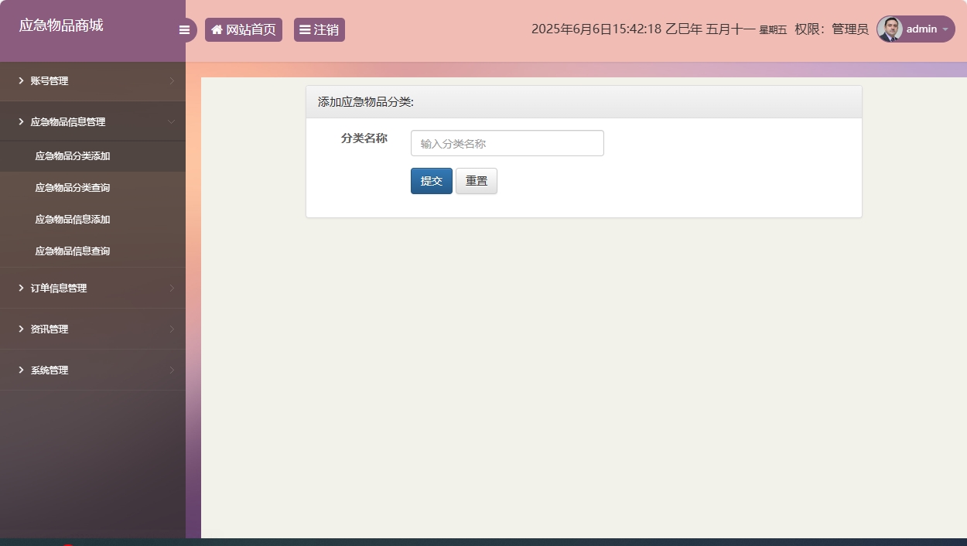Screen dimensions: 967x546
Task: Click the arrow right of 订单信息管理
Action: pyautogui.click(x=172, y=288)
